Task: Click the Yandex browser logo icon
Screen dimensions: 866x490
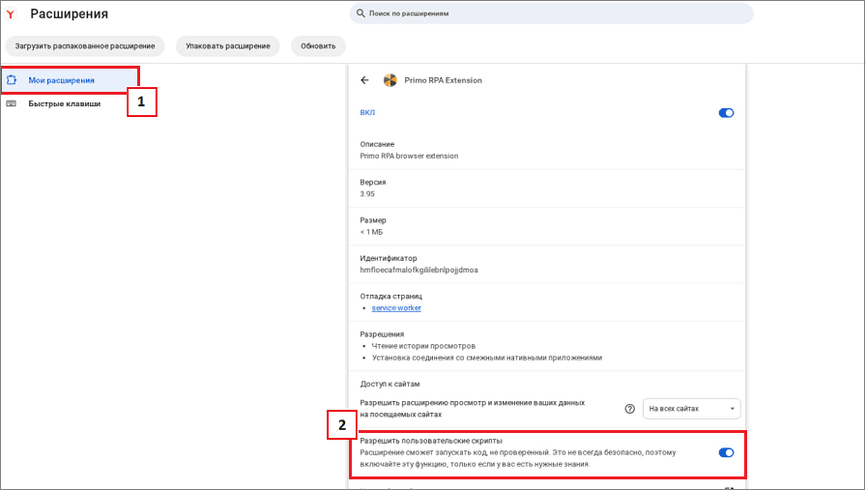Action: click(10, 14)
